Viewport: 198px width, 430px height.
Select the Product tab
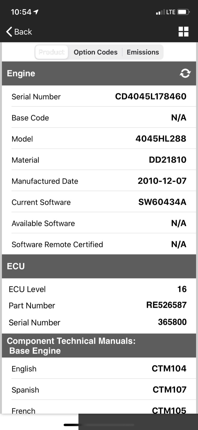point(51,52)
